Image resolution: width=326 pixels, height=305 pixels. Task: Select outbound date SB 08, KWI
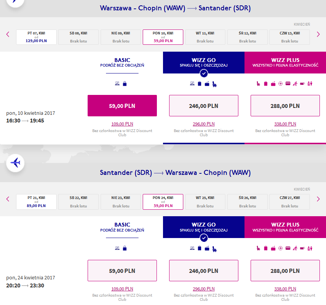[78, 37]
